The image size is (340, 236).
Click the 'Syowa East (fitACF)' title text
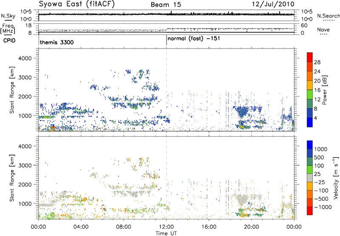point(76,4)
